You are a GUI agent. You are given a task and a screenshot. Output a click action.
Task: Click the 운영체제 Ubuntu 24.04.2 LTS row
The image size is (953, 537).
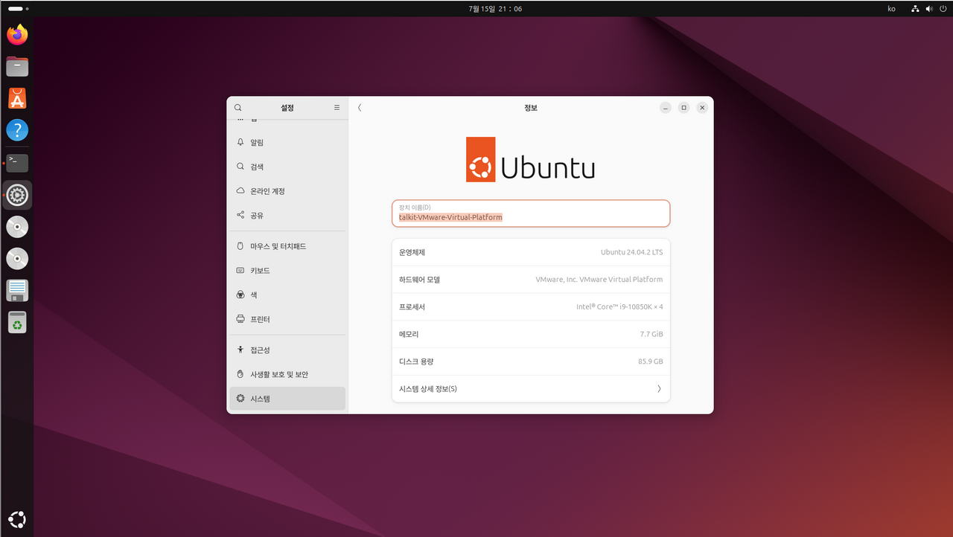[531, 252]
